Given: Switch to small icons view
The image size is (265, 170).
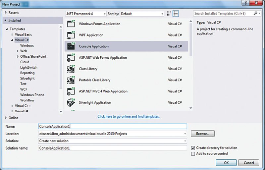Looking at the screenshot, I should point(169,14).
